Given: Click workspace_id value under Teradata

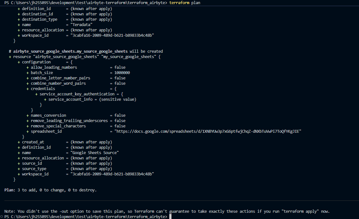Looking at the screenshot, I should tap(112, 35).
